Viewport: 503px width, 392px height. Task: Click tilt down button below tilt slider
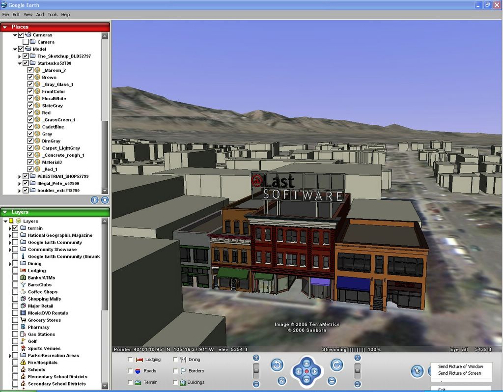tap(358, 384)
